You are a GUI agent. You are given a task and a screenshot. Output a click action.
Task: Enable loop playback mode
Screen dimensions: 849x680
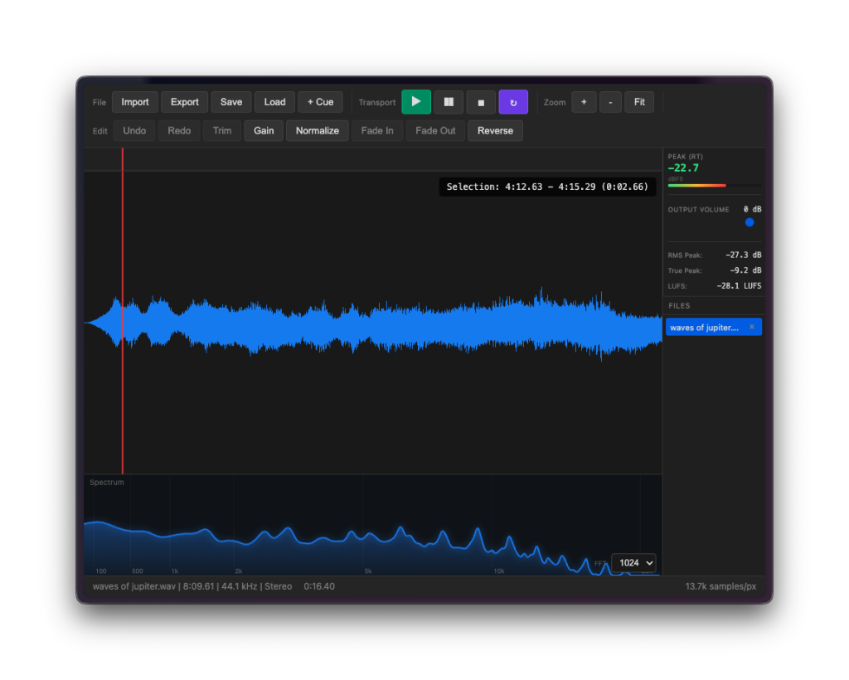click(513, 101)
